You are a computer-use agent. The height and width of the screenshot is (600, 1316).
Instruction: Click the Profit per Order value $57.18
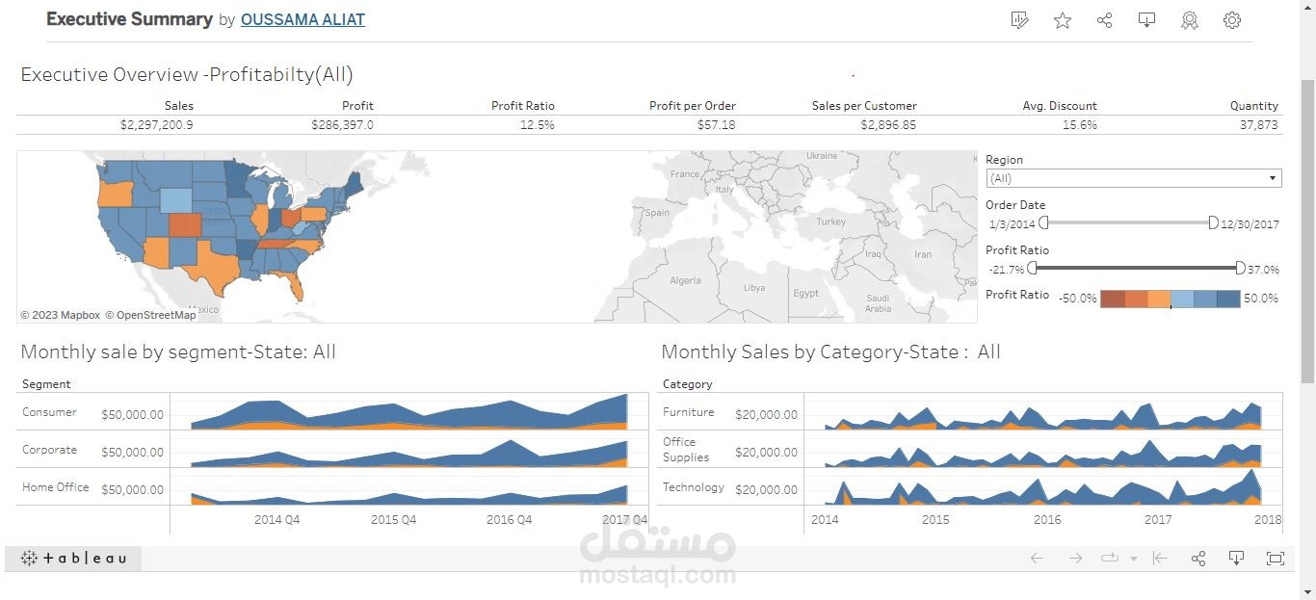pos(717,125)
